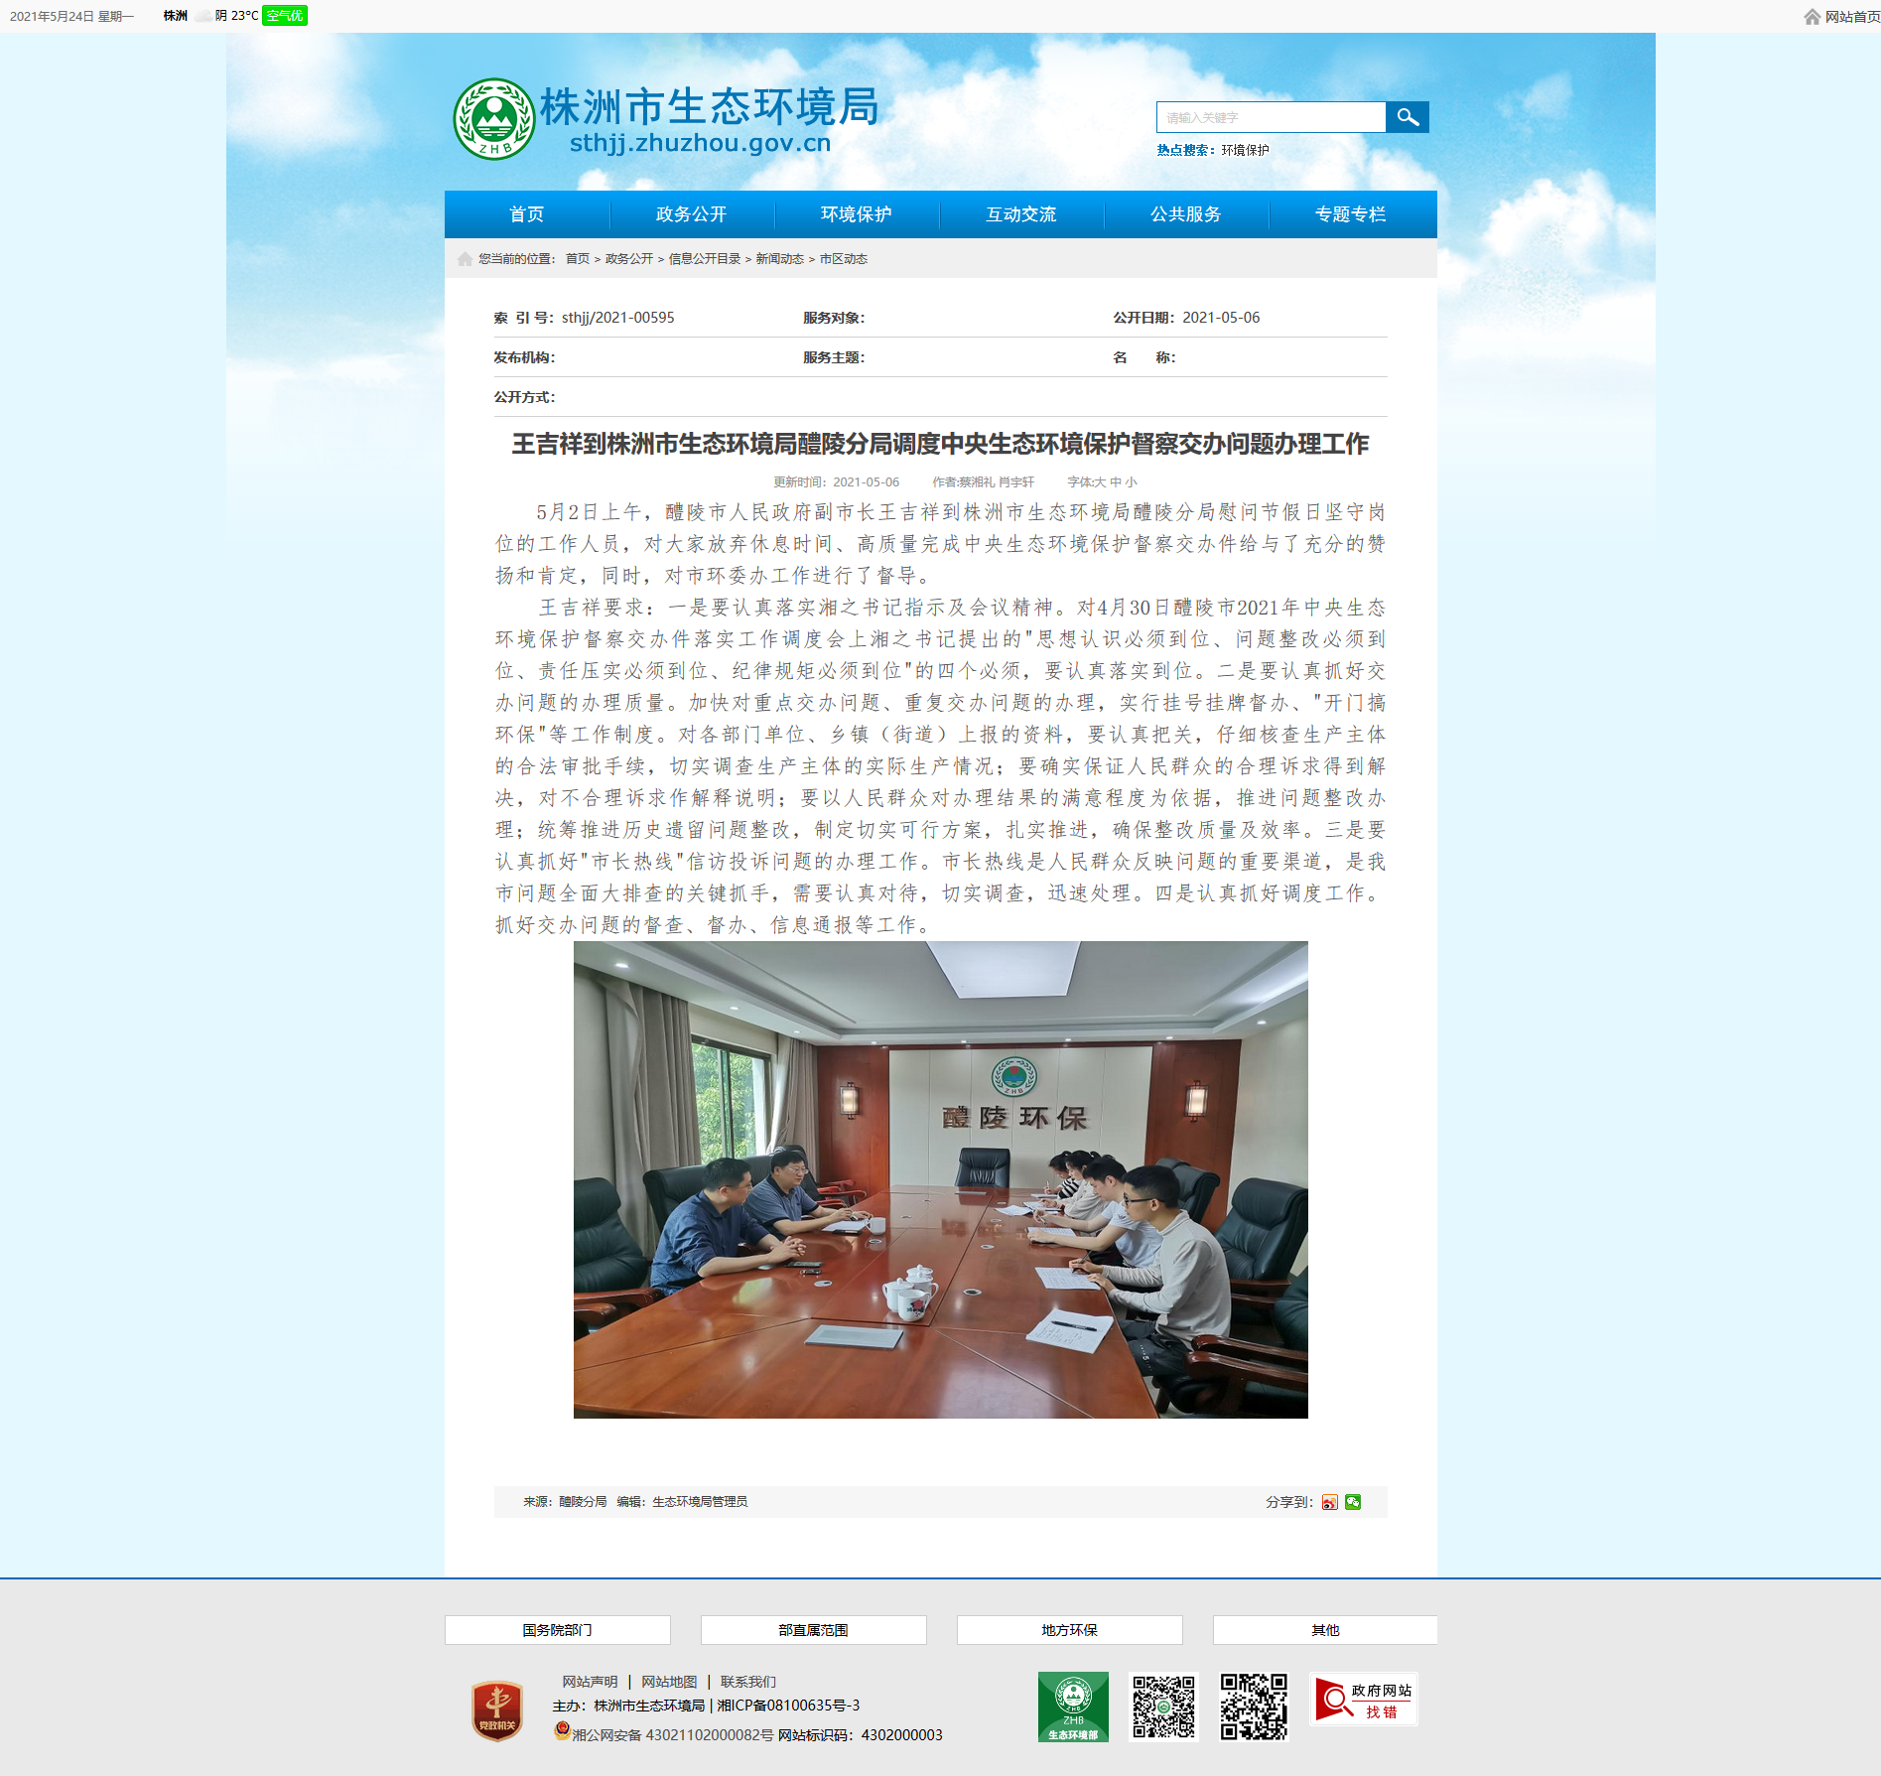Click the search magnifier button

[1407, 117]
